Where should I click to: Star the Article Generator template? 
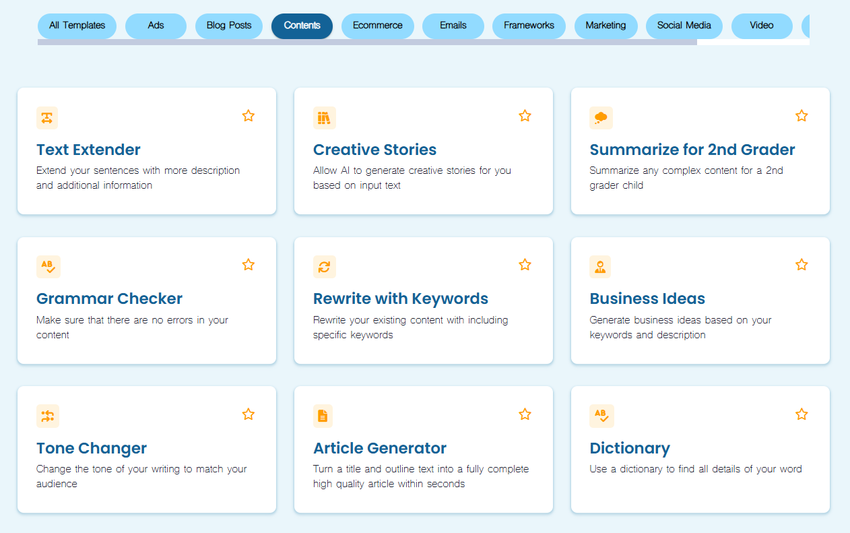click(525, 414)
